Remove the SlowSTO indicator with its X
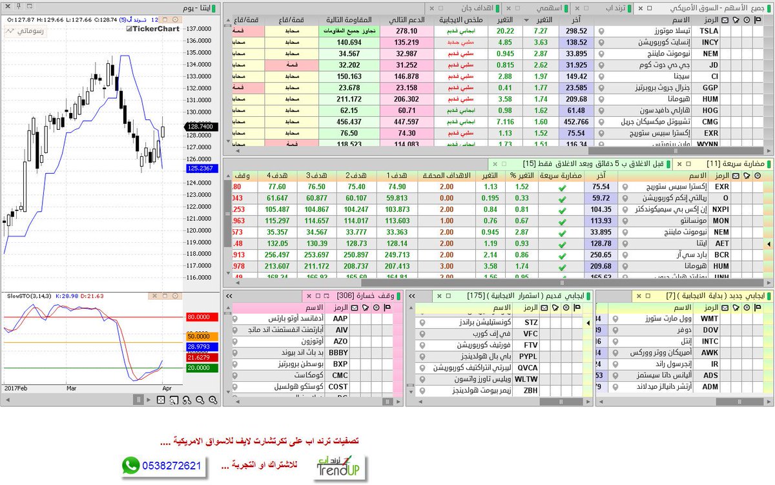Screen dimensions: 775x485 coord(154,296)
